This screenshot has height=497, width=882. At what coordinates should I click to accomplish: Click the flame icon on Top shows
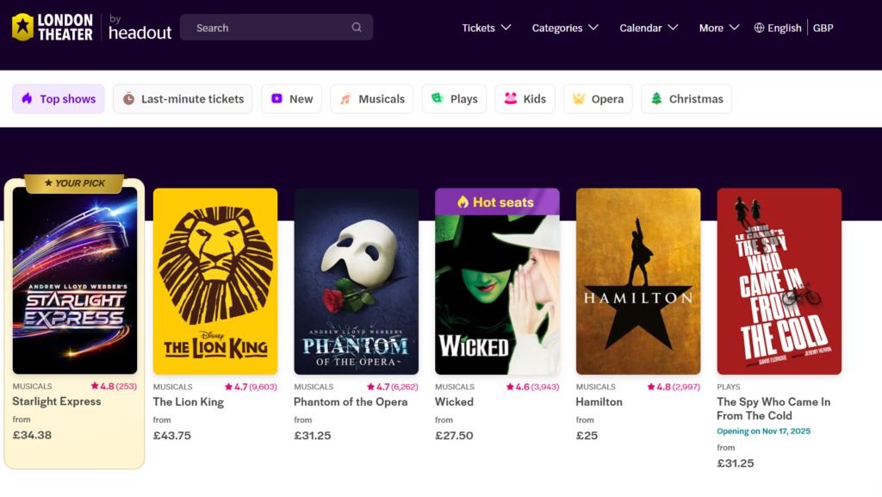pos(27,99)
